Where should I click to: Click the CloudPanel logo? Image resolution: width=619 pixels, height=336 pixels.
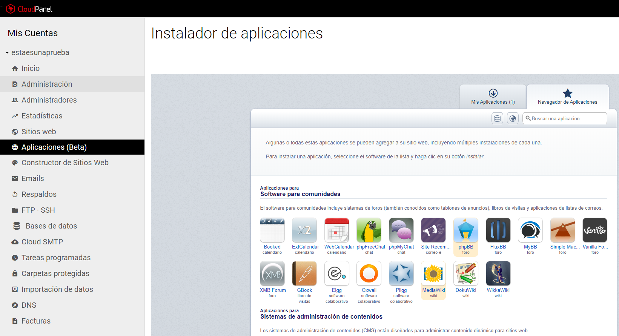29,9
